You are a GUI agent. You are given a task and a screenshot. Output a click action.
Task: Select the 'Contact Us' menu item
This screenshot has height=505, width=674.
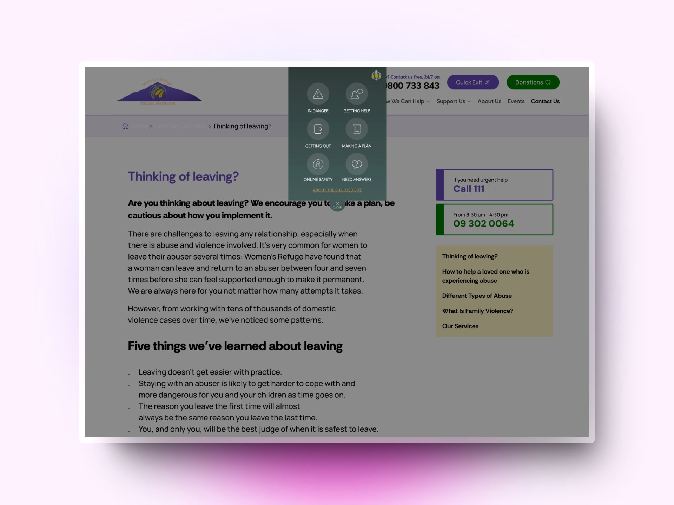pyautogui.click(x=545, y=101)
